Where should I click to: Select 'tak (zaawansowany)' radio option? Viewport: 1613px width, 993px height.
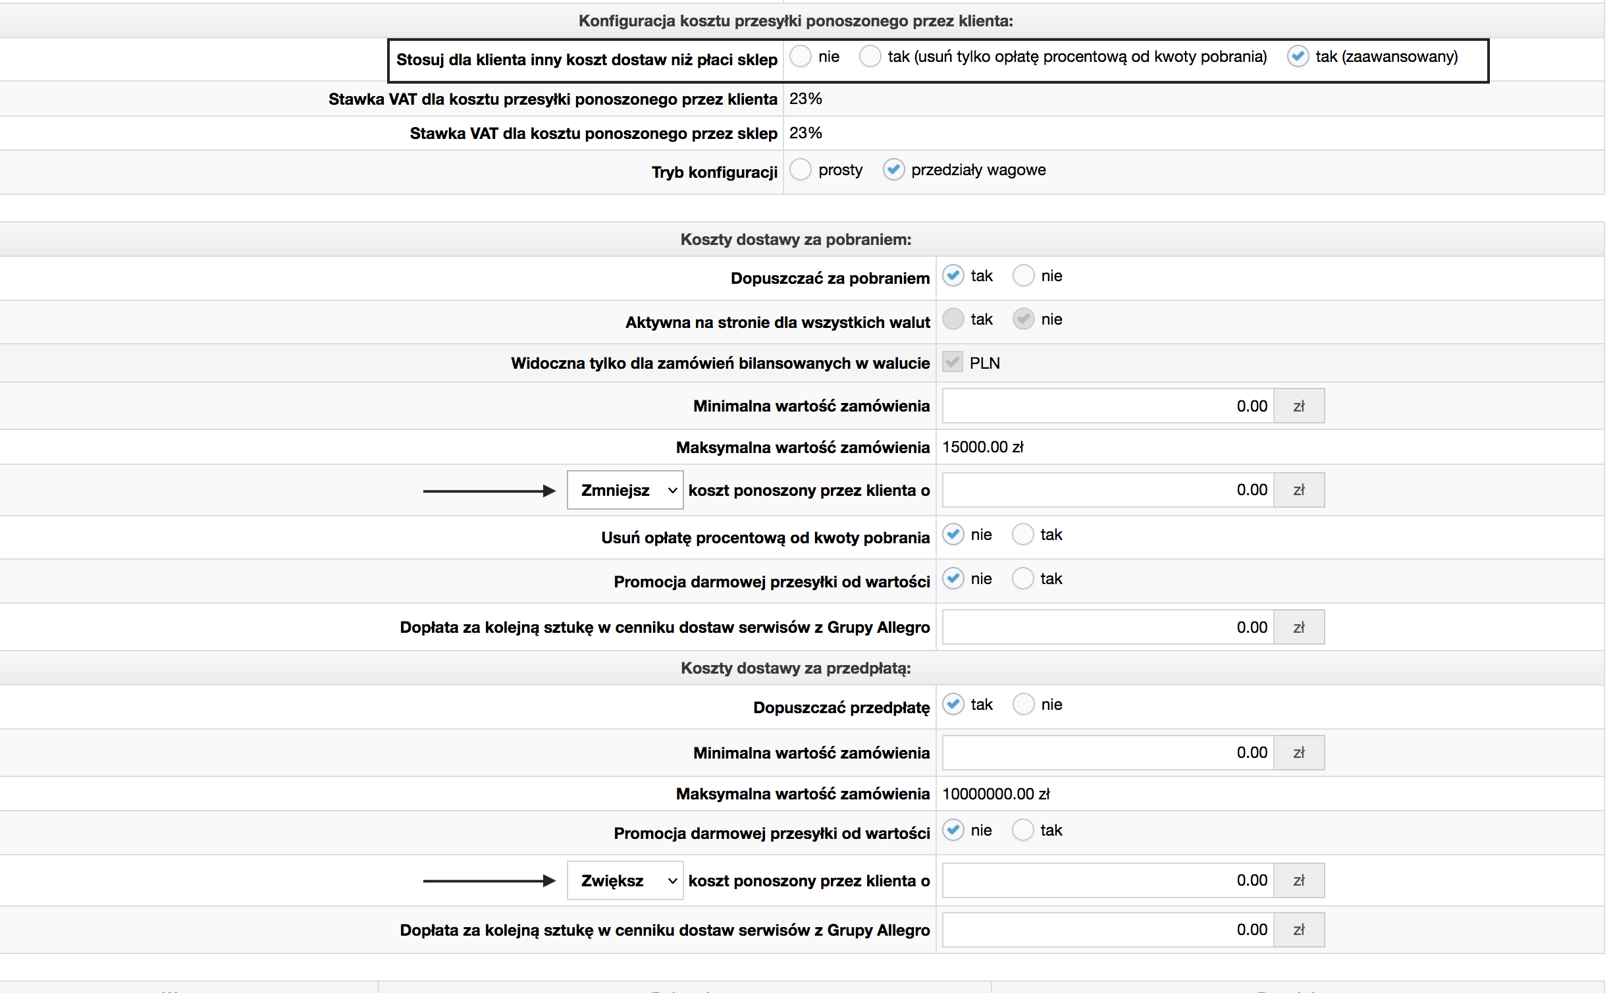(1298, 57)
